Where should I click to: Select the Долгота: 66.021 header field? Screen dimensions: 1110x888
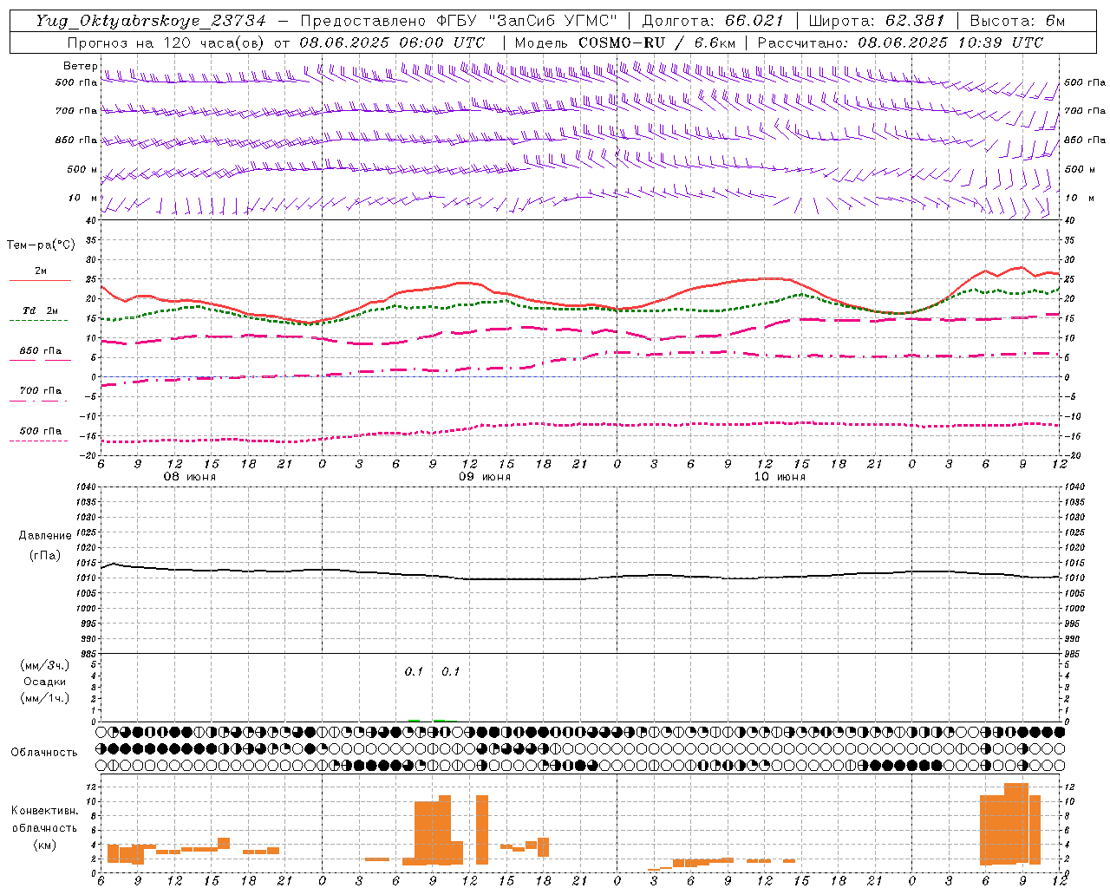pyautogui.click(x=713, y=21)
